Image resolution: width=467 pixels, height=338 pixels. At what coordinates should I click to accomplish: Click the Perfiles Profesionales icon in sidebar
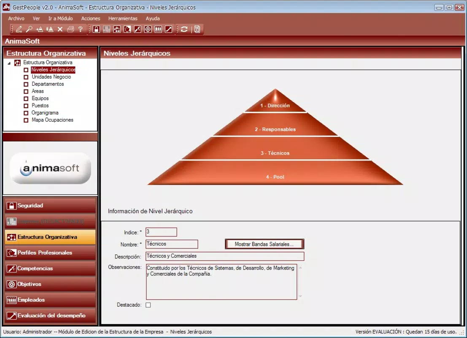pyautogui.click(x=11, y=253)
